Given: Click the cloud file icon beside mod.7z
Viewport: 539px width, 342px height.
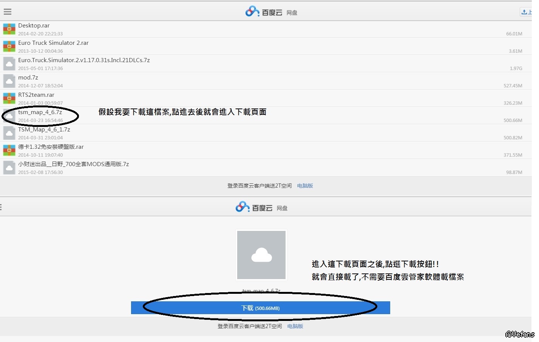Looking at the screenshot, I should (x=9, y=81).
